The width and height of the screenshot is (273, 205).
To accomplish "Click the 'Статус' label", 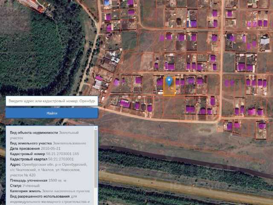I will pyautogui.click(x=16, y=186).
